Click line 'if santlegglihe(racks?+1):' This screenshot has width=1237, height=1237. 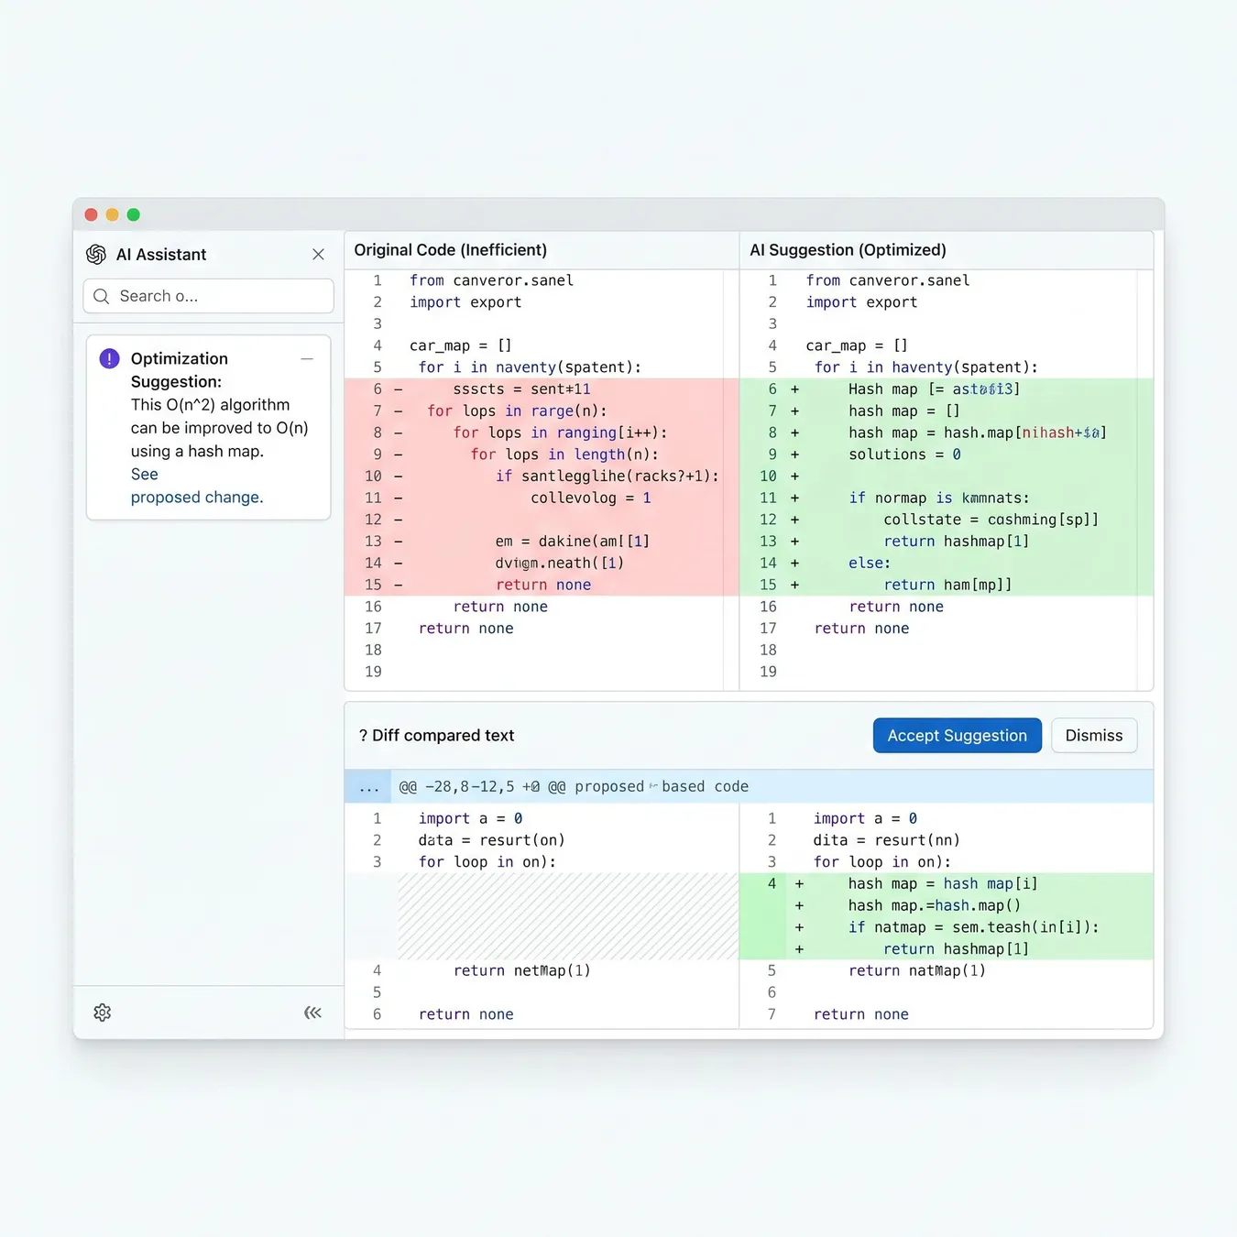click(x=607, y=476)
